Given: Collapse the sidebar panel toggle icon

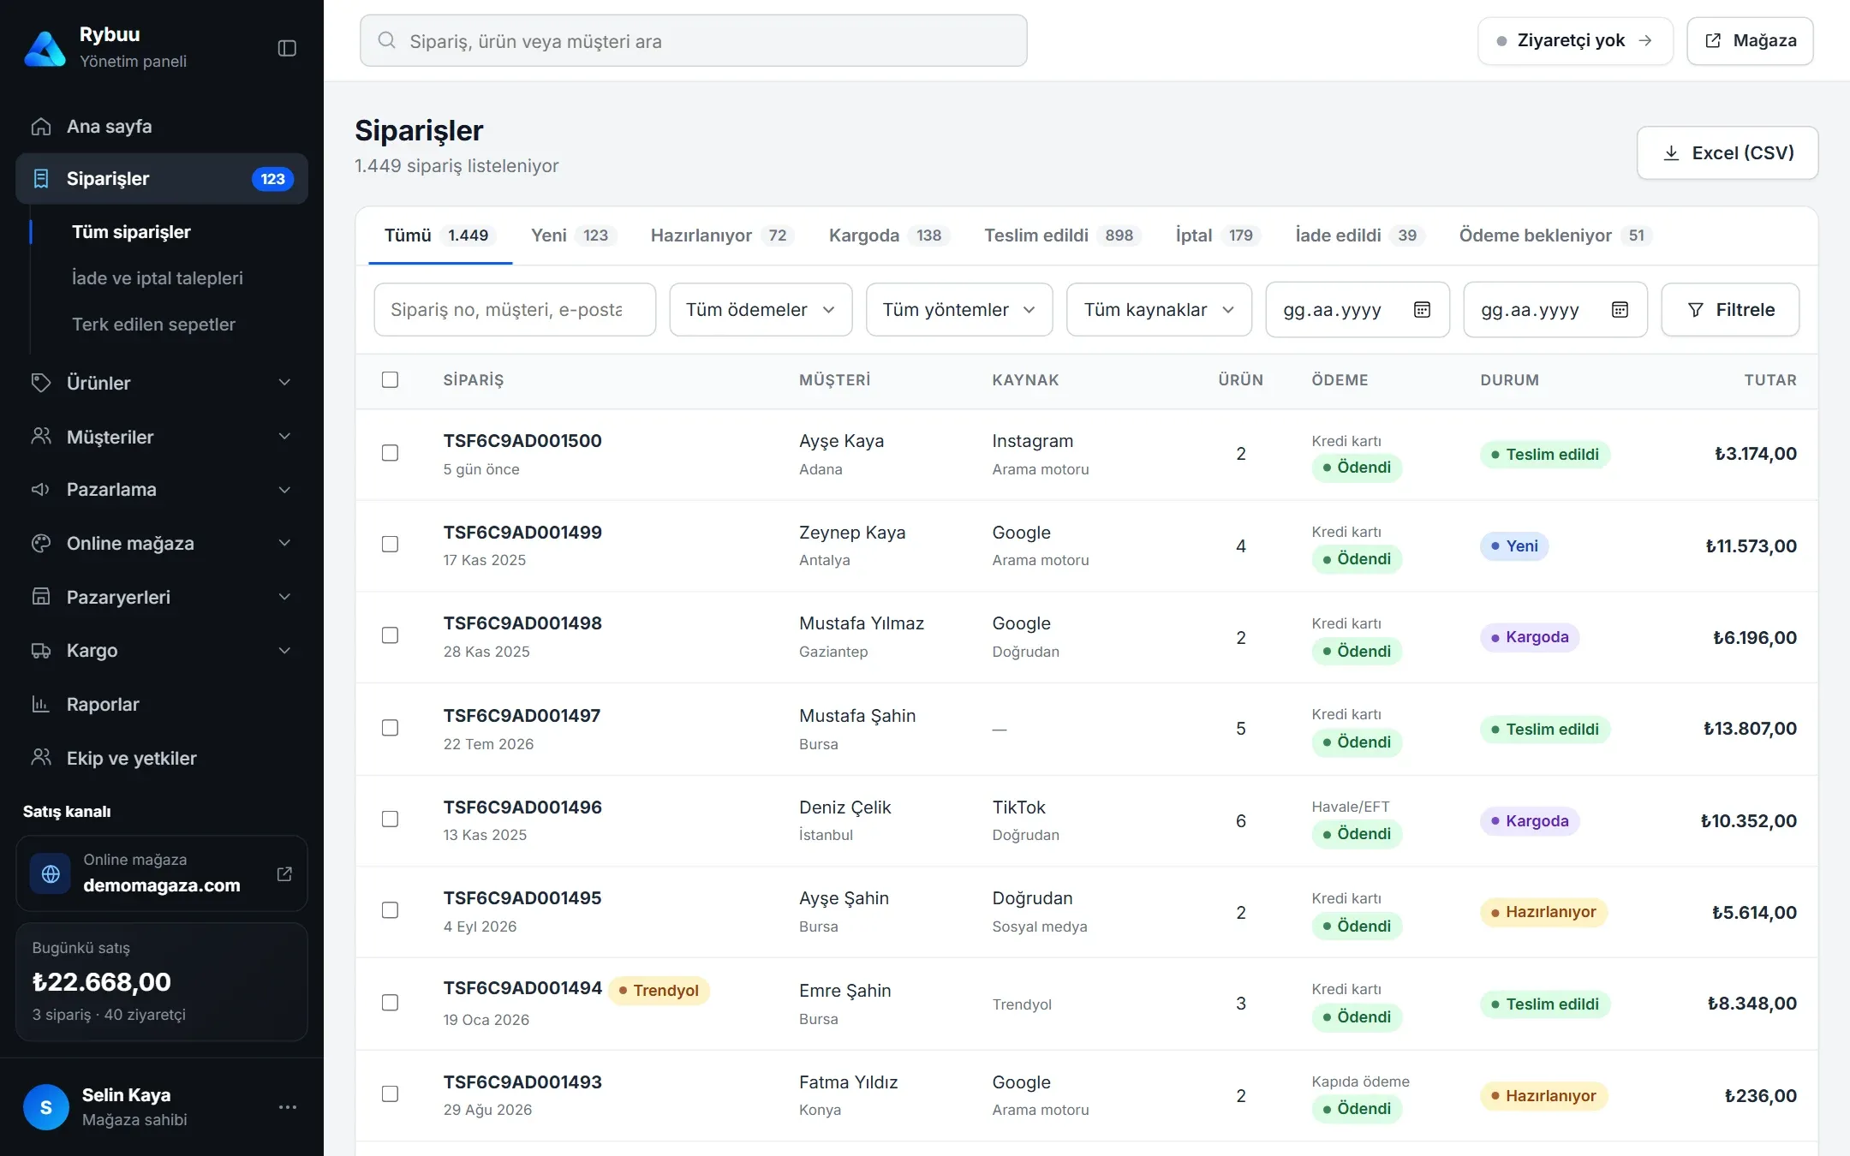Looking at the screenshot, I should 287,48.
